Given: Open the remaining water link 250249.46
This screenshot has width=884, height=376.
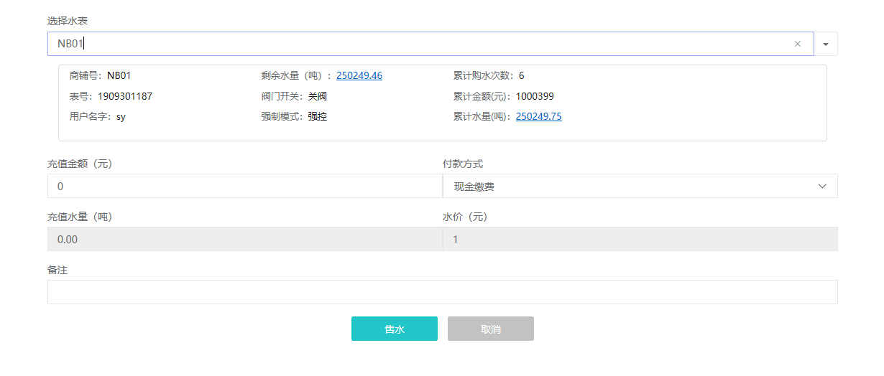Looking at the screenshot, I should (359, 75).
